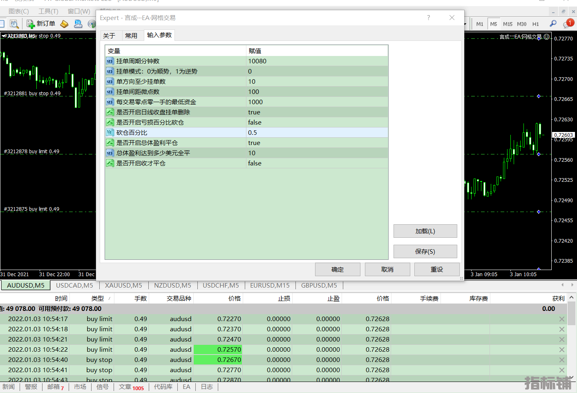
Task: Open the USDCAD,M5 chart tab
Action: point(74,285)
